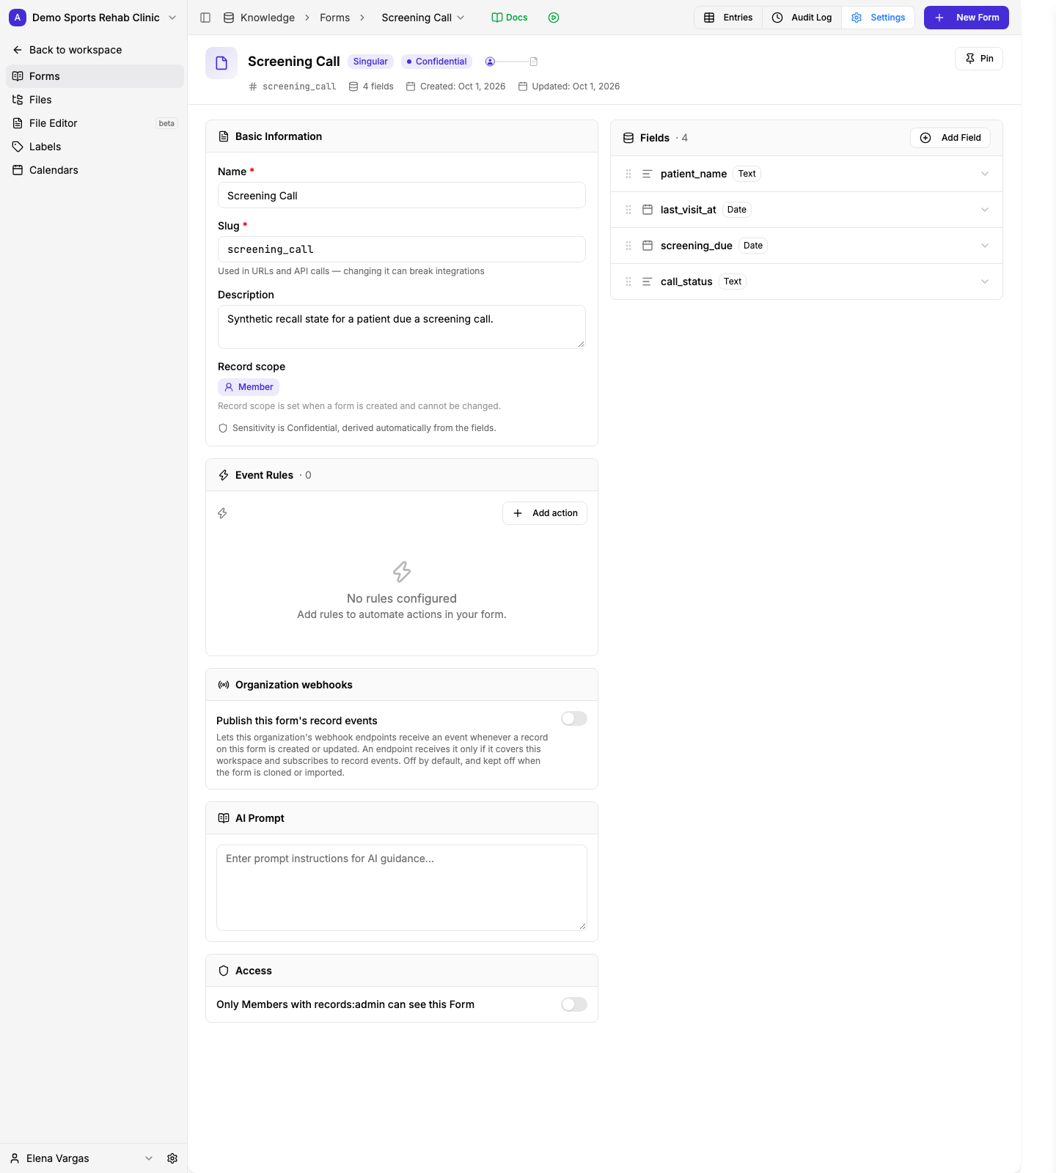
Task: Open the Screening Call breadcrumb dropdown
Action: 423,18
